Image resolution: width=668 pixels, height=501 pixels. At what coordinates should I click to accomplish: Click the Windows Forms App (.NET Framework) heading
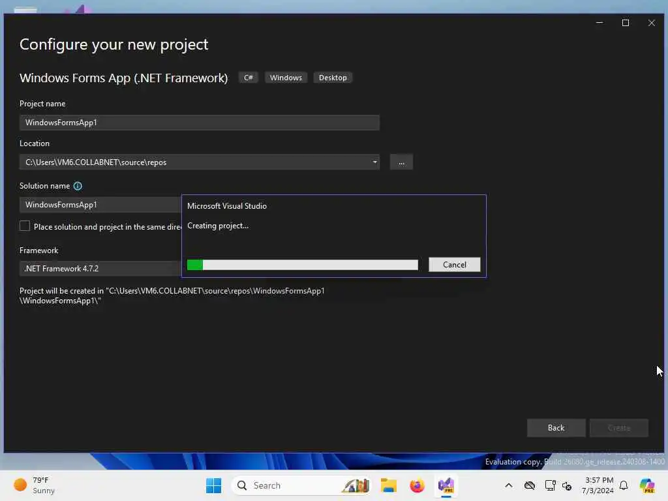123,78
